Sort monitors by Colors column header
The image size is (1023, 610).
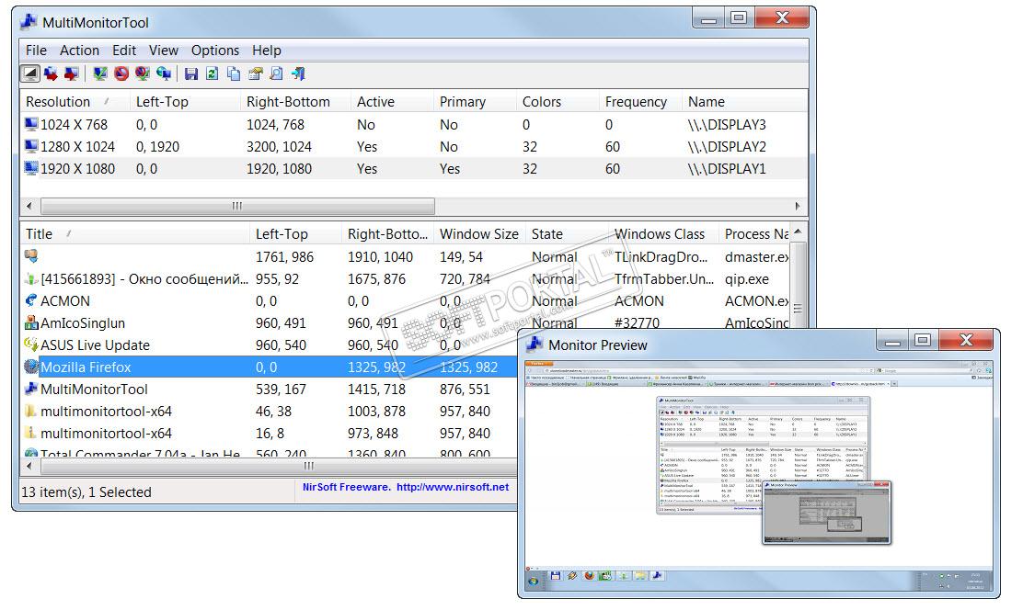click(557, 102)
